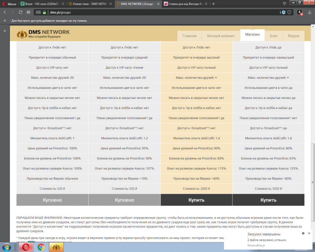This screenshot has height=252, width=315.
Task: Open the Windows Start menu
Action: pyautogui.click(x=6, y=247)
